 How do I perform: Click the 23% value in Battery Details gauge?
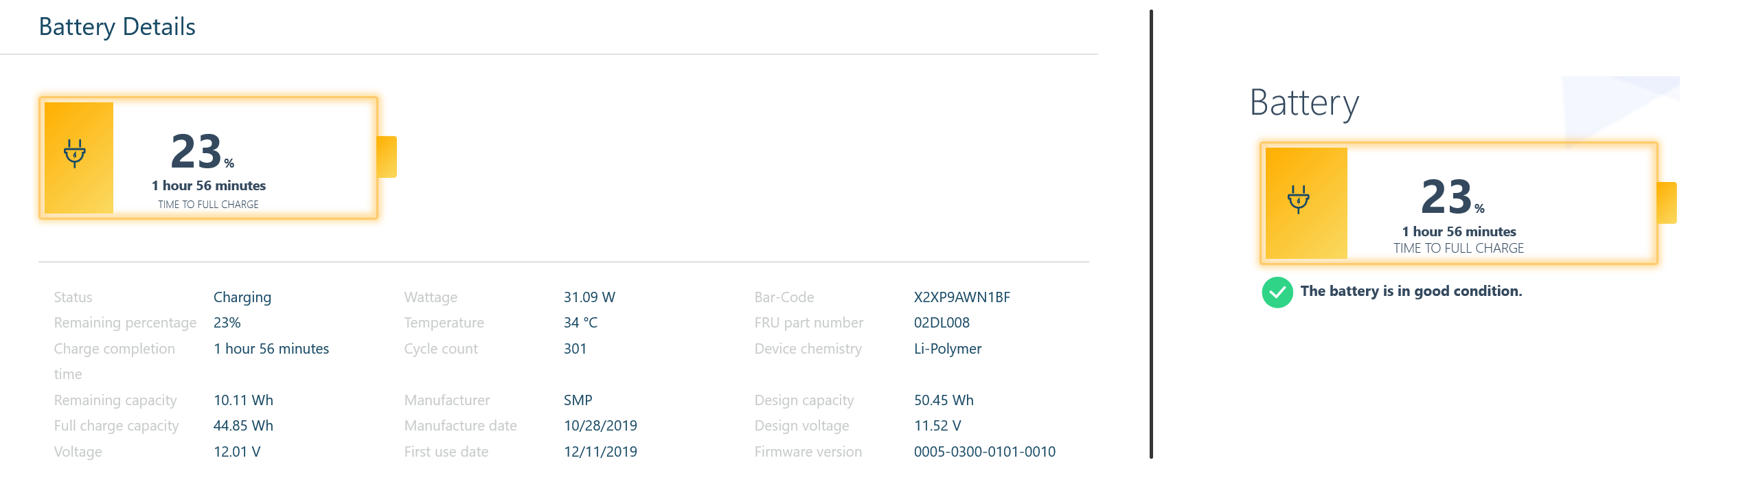coord(202,151)
